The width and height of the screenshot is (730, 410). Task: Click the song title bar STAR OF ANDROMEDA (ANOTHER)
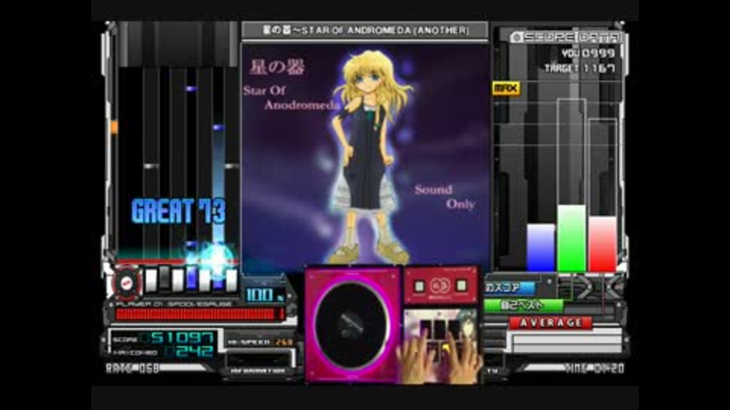[365, 30]
